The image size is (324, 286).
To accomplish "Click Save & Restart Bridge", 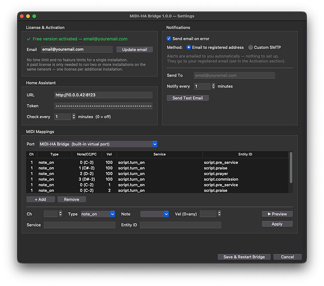I will point(244,257).
